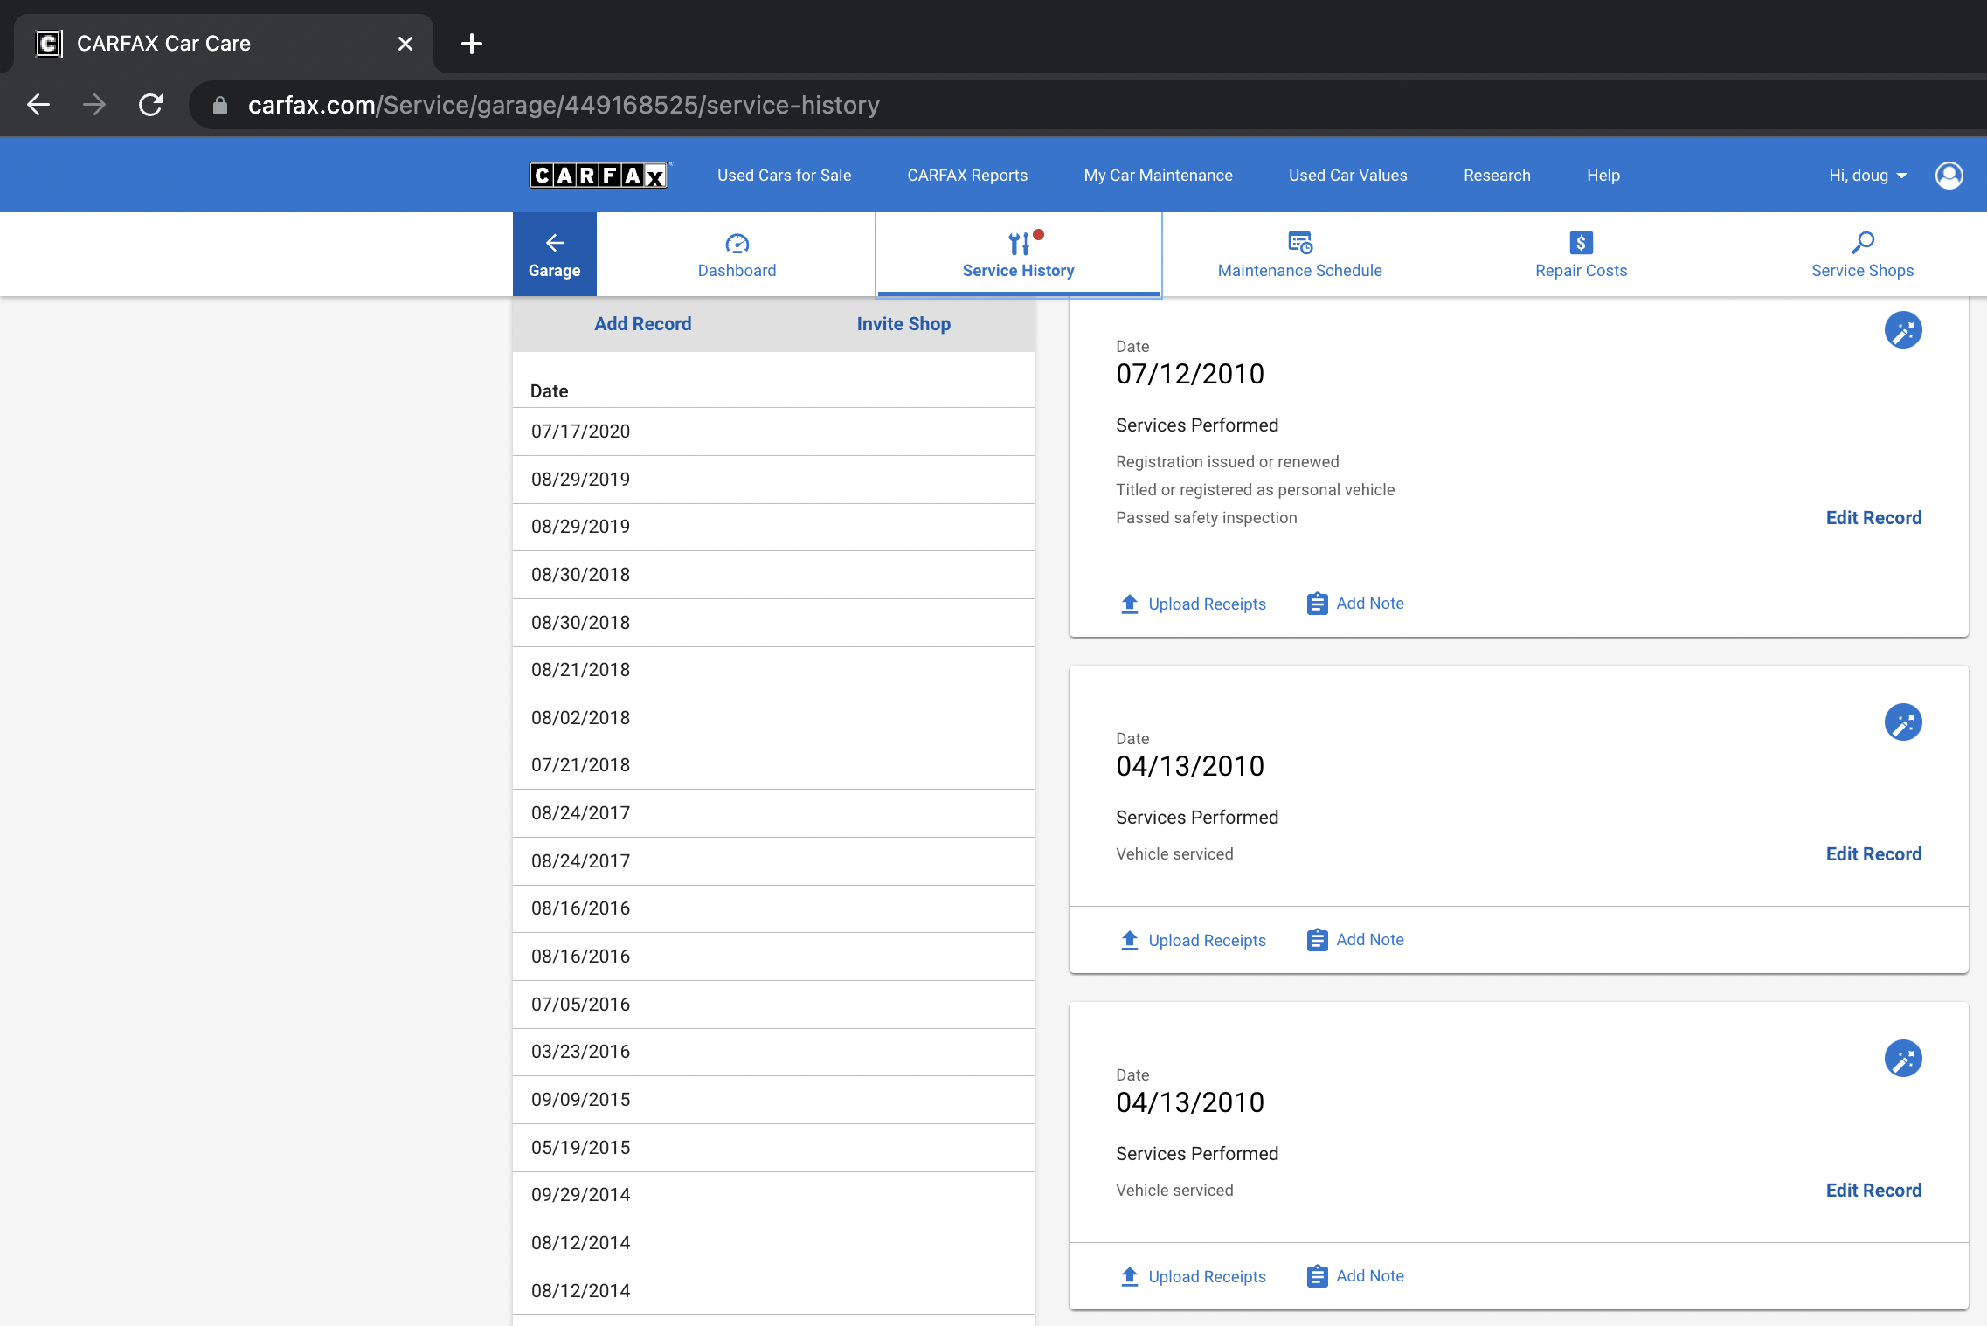Click magic wand icon on first 04/13/2010 record
The image size is (1987, 1326).
(1903, 722)
